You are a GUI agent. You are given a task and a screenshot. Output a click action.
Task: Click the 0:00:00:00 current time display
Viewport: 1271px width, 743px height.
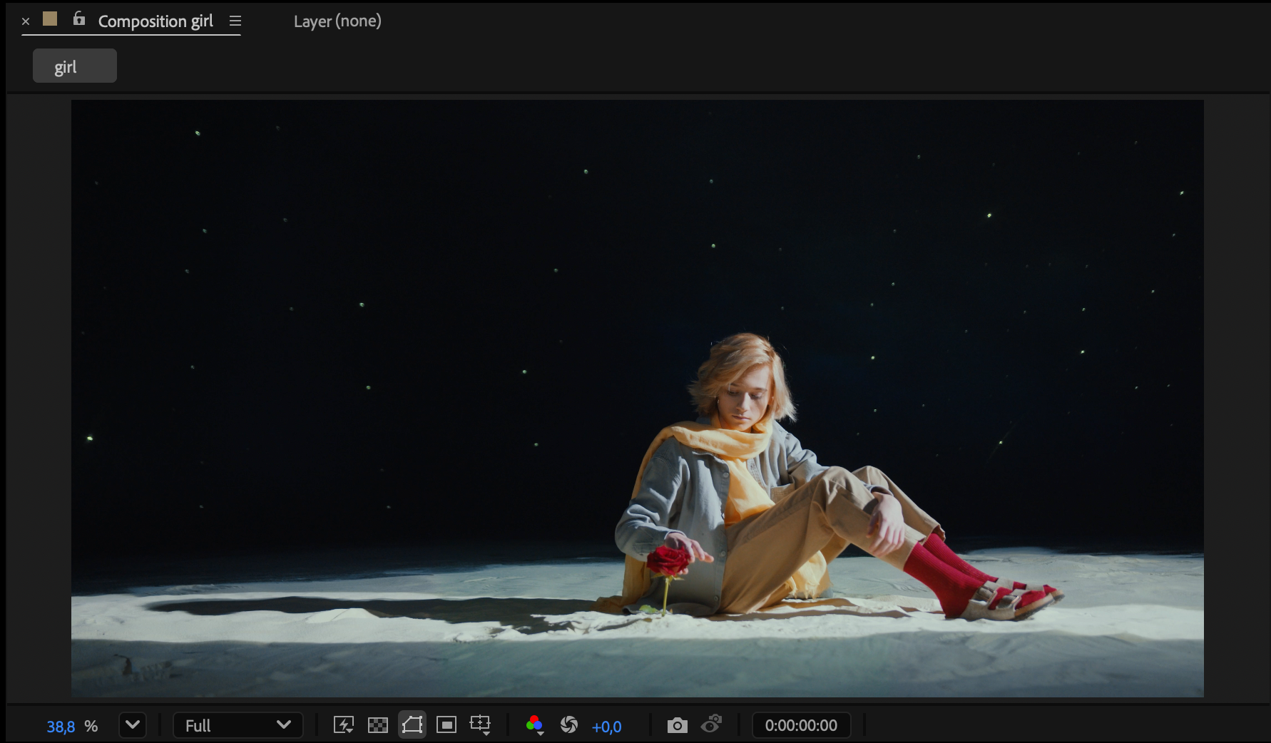(801, 725)
